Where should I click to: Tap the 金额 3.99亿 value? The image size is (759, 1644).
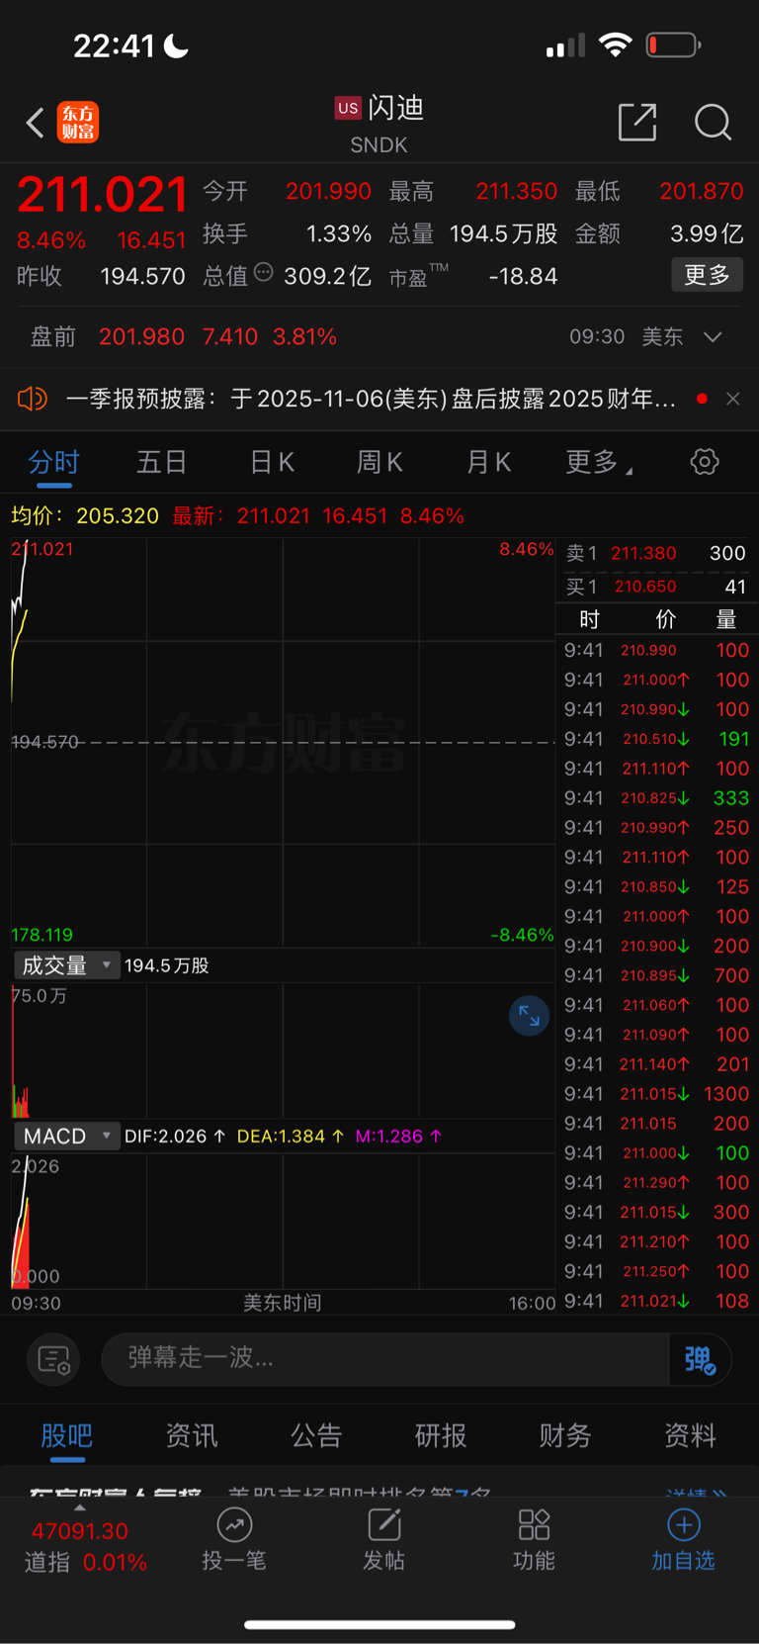point(707,234)
